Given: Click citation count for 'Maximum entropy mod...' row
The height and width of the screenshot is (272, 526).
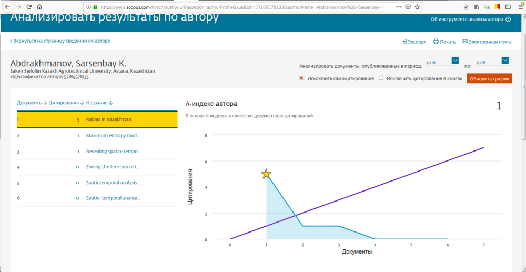Looking at the screenshot, I should coord(78,136).
